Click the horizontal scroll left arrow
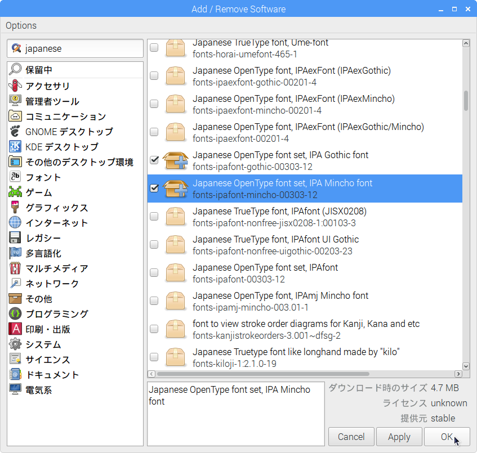Screen dimensions: 477x453 coord(151,374)
